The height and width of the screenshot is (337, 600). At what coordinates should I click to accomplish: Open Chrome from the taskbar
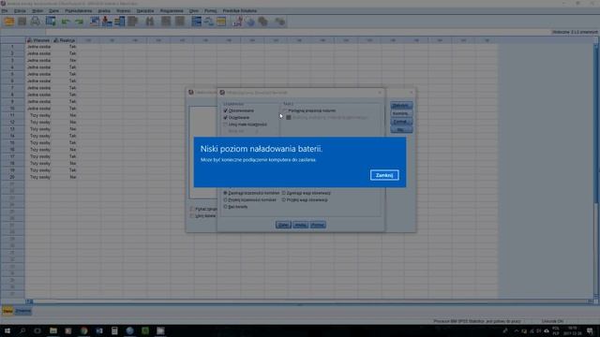(83, 330)
